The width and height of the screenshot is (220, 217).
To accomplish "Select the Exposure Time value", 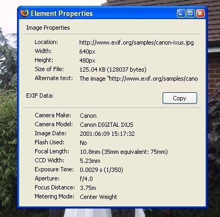I will [101, 170].
